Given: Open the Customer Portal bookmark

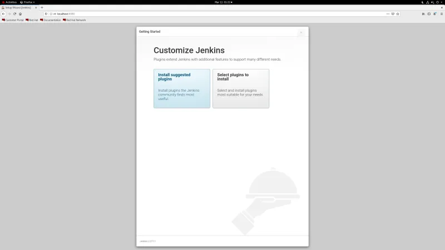Looking at the screenshot, I should click(x=13, y=20).
